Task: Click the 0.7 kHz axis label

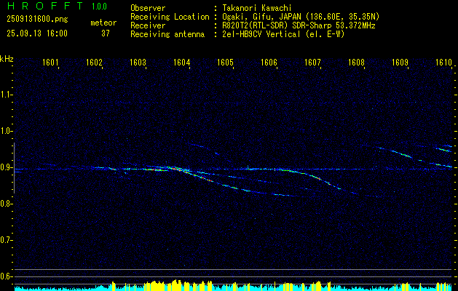Action: tap(6, 240)
